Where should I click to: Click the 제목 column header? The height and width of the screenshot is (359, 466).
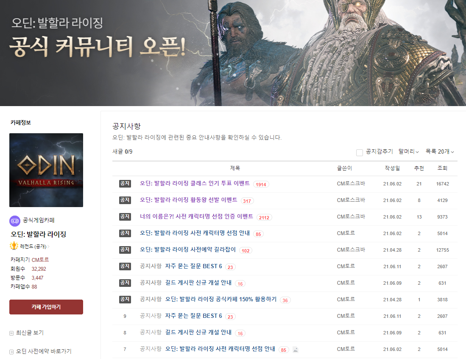click(235, 168)
